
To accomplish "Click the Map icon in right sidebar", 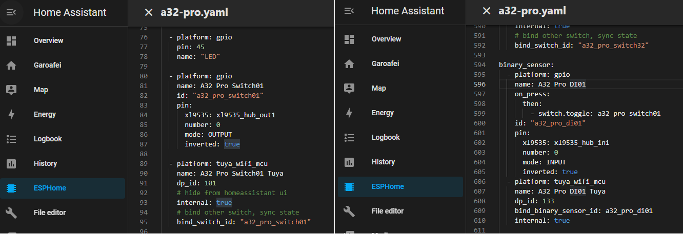I will [349, 88].
